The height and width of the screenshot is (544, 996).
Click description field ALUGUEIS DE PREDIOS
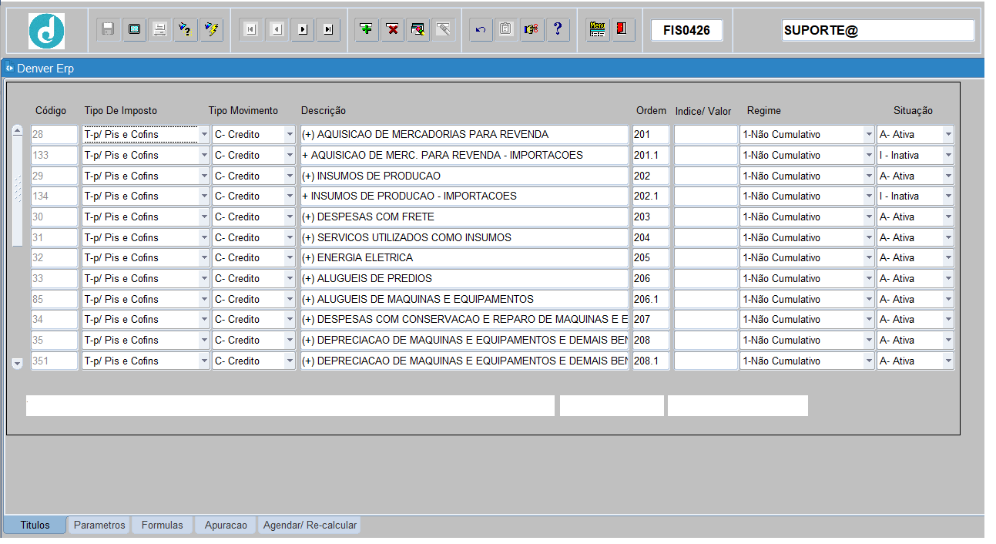pos(464,278)
